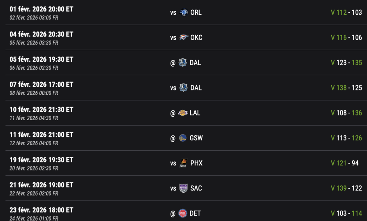
Task: Open the ORL team link
Action: [x=196, y=13]
